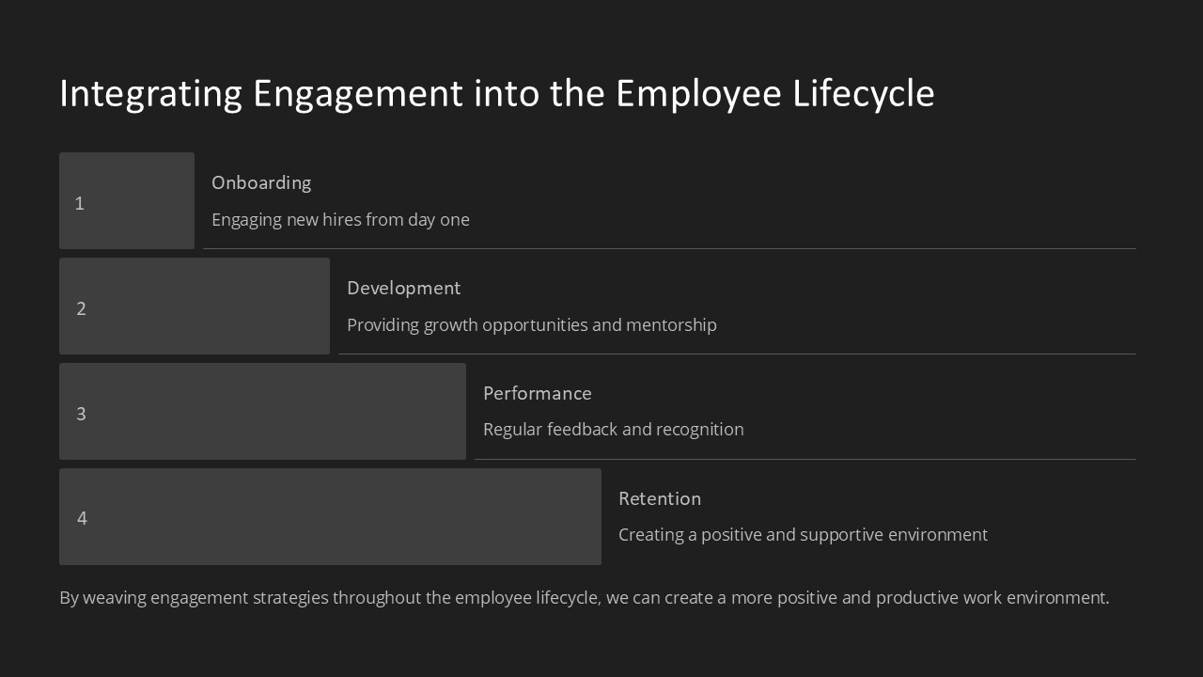Select "Regular feedback and recognition" text
1203x677 pixels.
point(613,430)
